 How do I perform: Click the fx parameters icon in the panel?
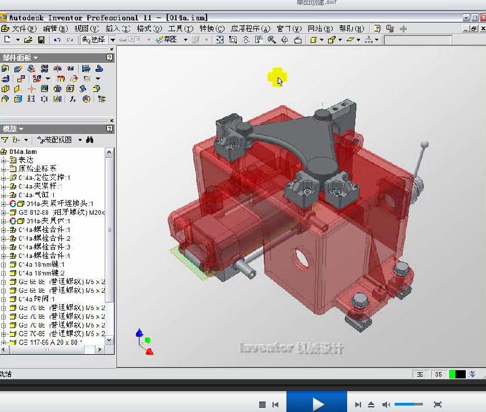73,99
